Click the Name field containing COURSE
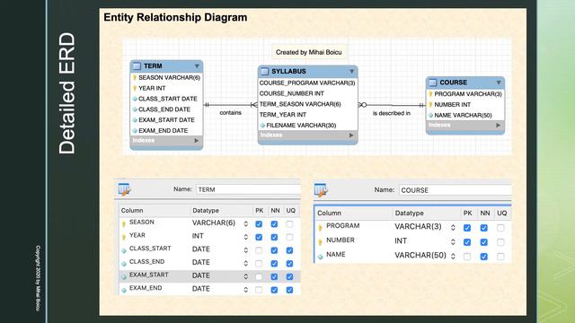The height and width of the screenshot is (323, 575). (x=455, y=190)
